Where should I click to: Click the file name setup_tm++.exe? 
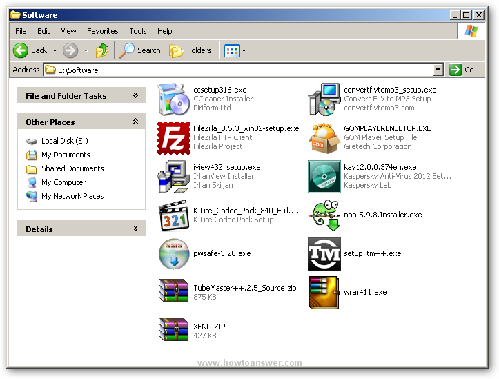coord(372,253)
